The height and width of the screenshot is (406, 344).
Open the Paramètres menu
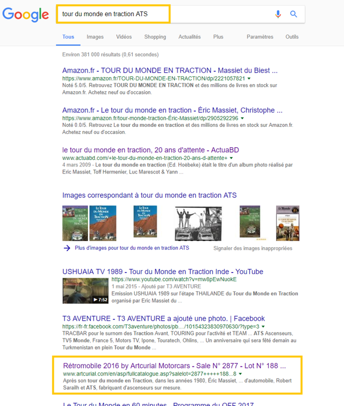[x=260, y=37]
